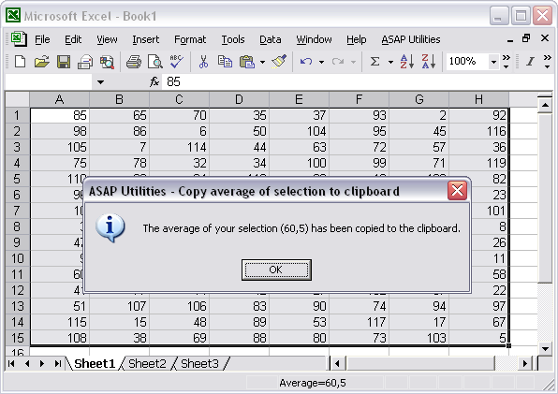Click the Select All corner button

[x=18, y=99]
